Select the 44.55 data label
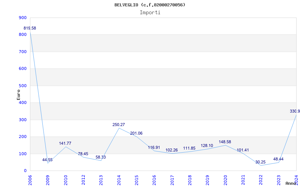 [x=48, y=160]
